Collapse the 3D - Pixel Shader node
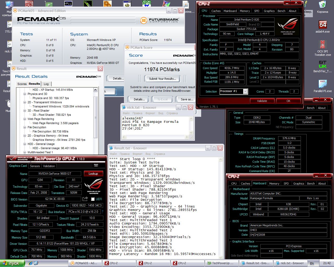This screenshot has width=334, height=267. pyautogui.click(x=25, y=111)
